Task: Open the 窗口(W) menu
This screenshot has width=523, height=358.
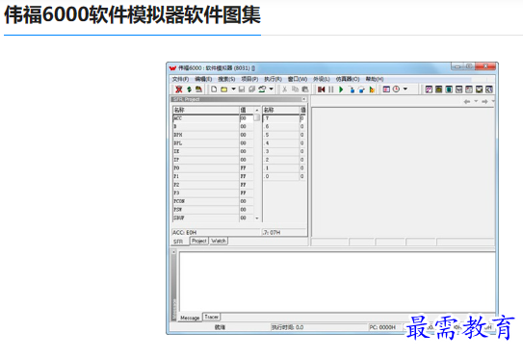Action: coord(298,79)
